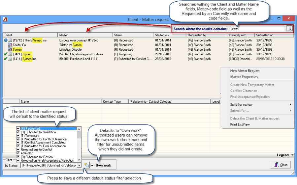Screen dimensions: 297x185
Task: Sort by the Submitted on column header
Action: pos(274,35)
